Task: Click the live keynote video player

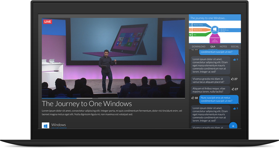Action: [x=113, y=58]
